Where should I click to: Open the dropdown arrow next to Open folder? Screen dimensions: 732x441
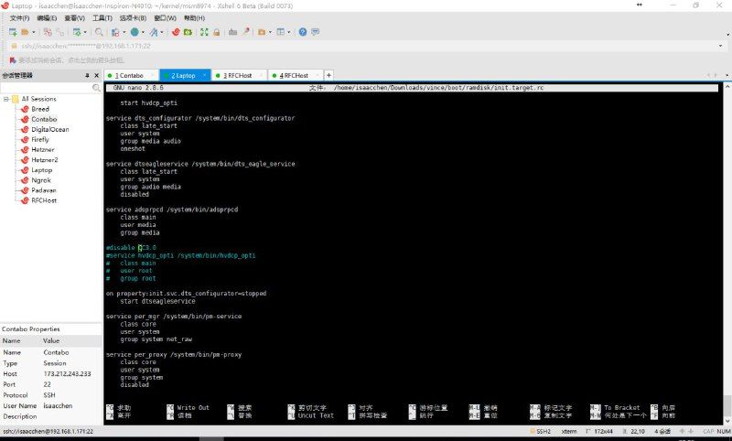point(34,32)
